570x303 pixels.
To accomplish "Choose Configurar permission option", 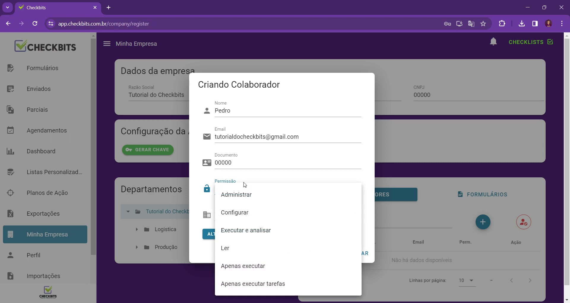I will pos(288,212).
